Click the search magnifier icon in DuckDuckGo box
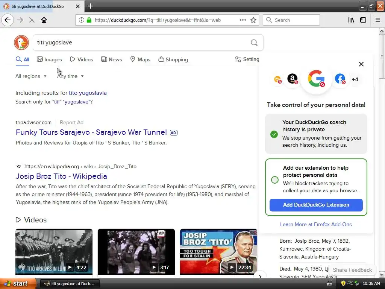Image resolution: width=385 pixels, height=289 pixels. click(254, 43)
